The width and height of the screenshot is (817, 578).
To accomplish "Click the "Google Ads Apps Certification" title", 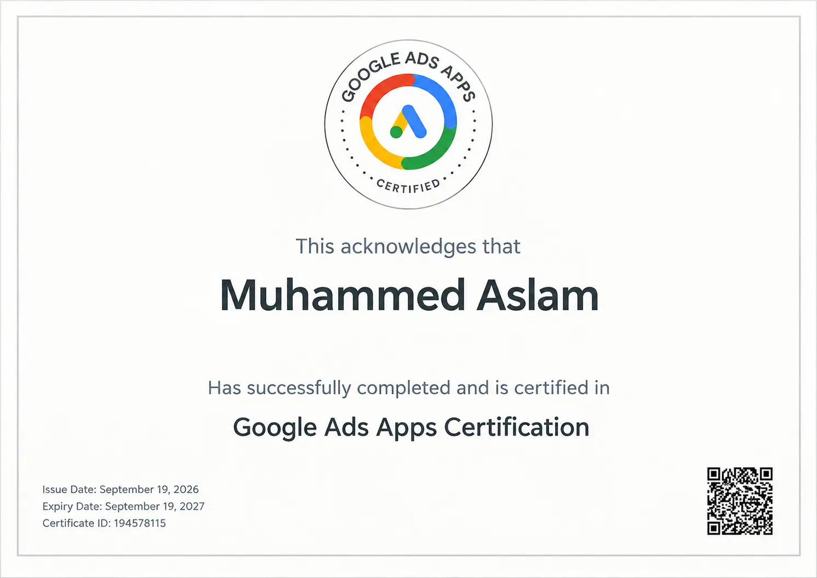I will 411,428.
